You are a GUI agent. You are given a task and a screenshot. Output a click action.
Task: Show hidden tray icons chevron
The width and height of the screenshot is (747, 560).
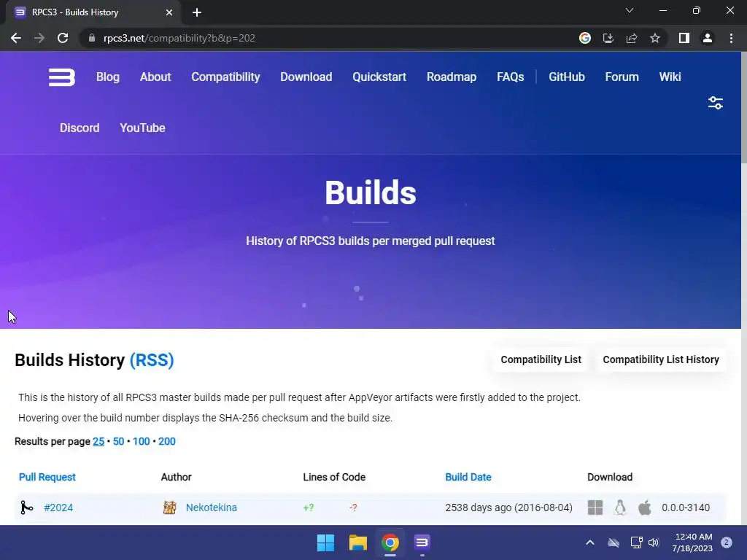(x=589, y=542)
